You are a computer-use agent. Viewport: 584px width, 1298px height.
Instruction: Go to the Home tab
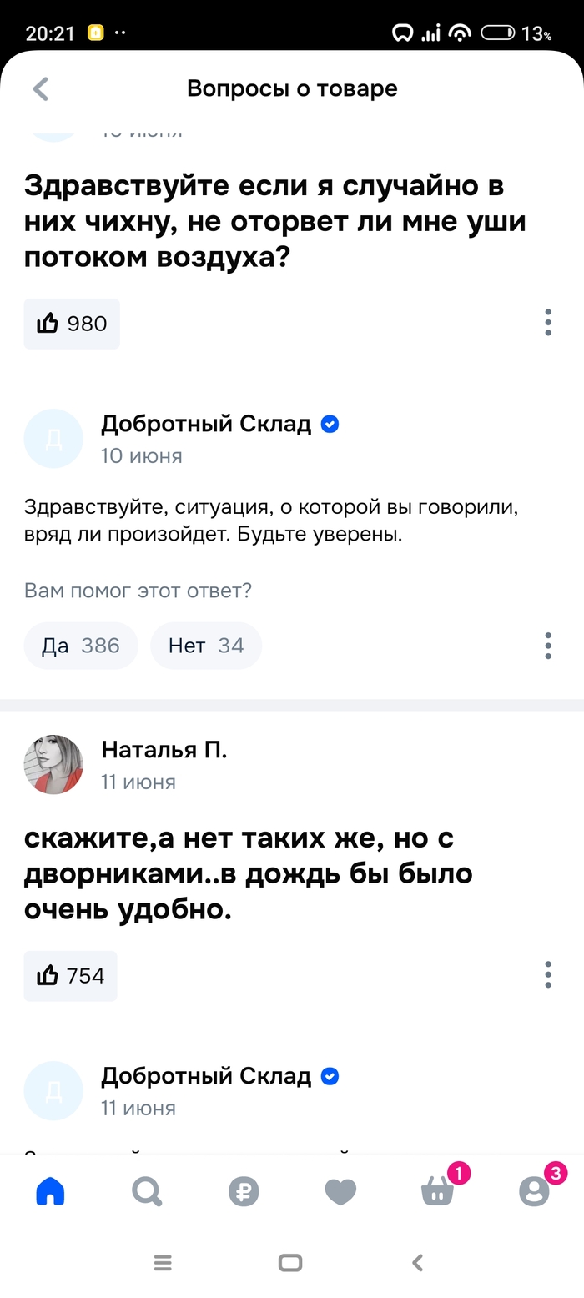click(x=50, y=1192)
